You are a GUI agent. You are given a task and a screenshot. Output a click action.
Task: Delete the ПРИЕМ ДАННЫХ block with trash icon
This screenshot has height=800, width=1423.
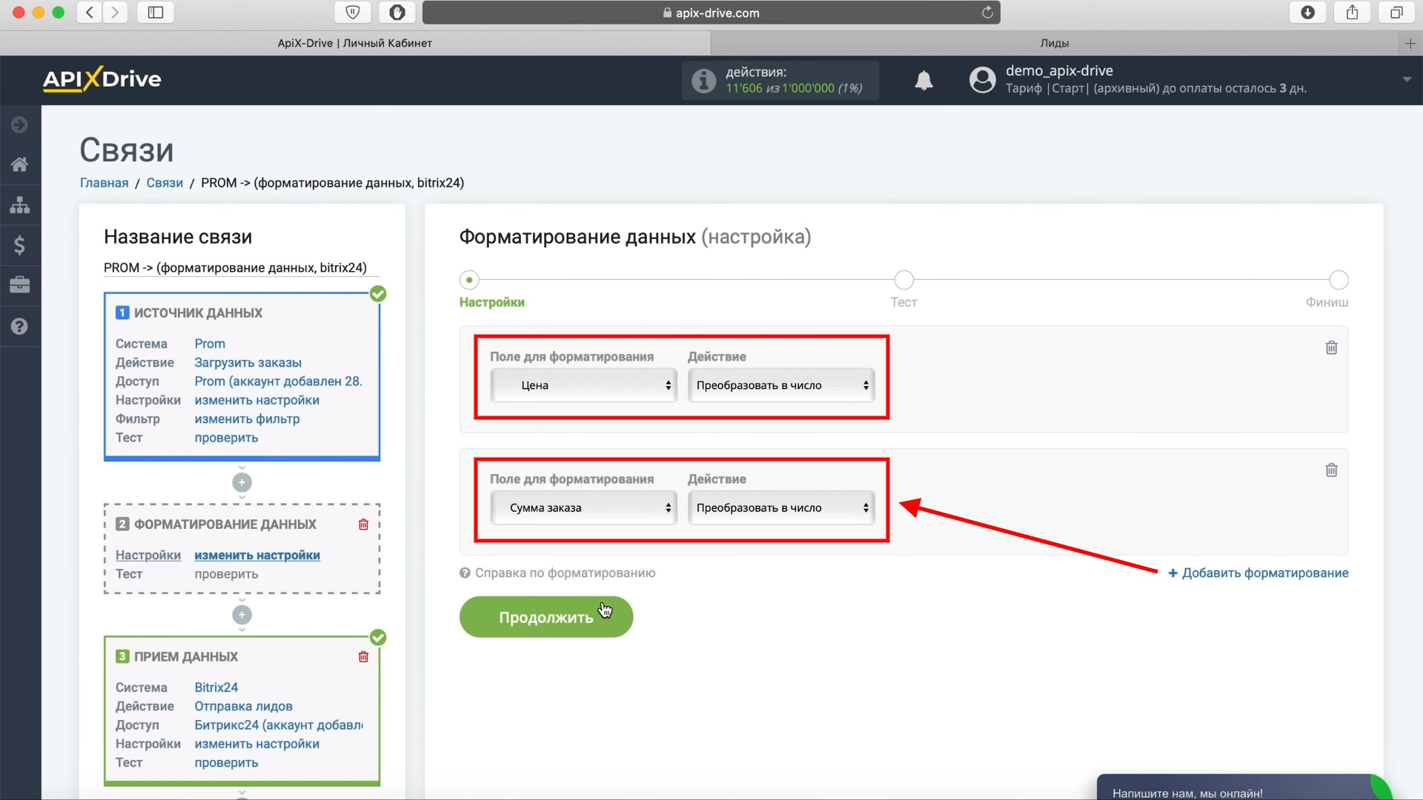(363, 657)
